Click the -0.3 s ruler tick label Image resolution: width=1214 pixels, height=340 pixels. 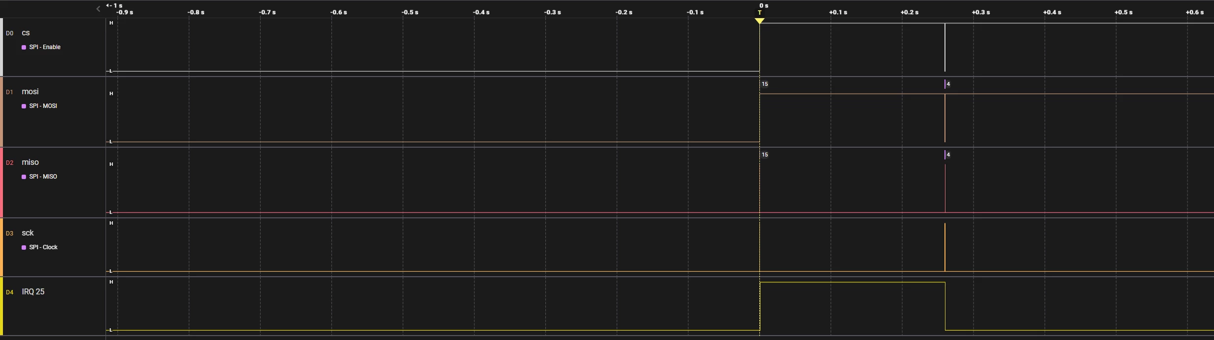[553, 12]
